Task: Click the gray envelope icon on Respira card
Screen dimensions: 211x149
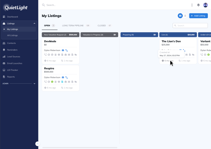Action: 69,82
